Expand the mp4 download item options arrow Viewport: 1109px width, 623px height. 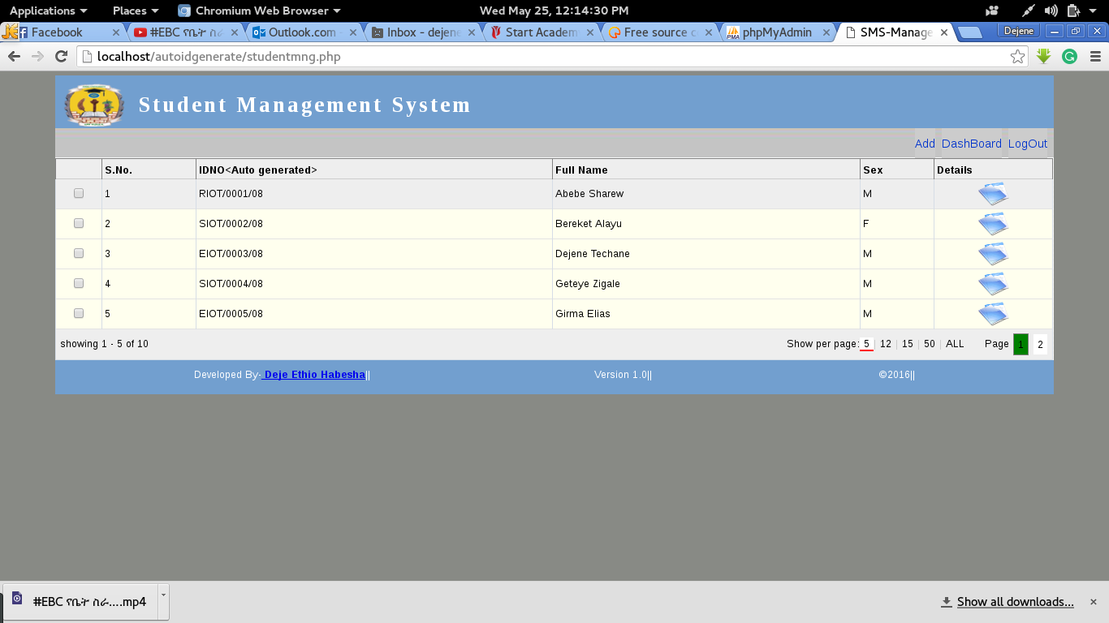click(165, 595)
